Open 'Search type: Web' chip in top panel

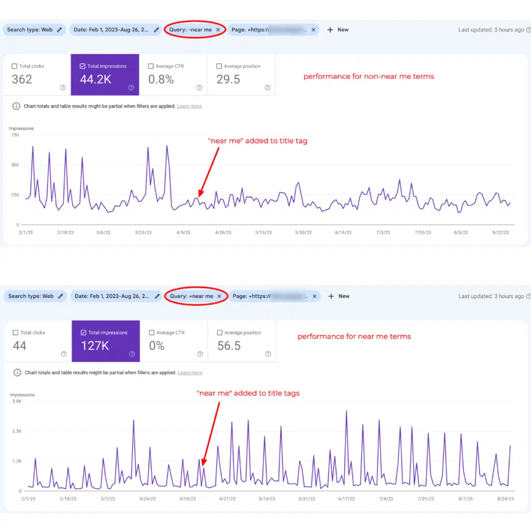(x=34, y=30)
